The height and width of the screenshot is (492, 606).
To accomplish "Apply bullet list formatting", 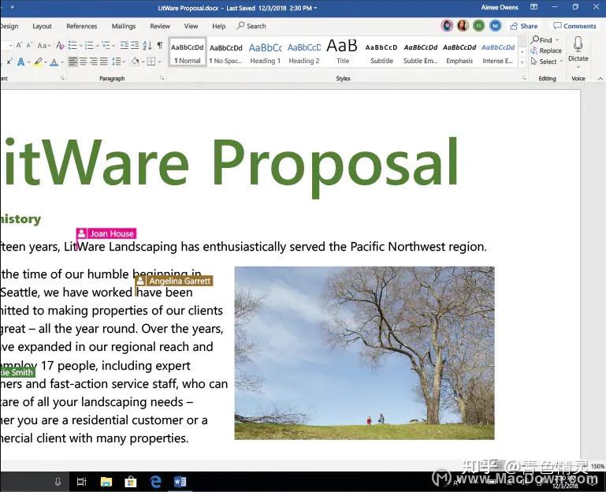I will point(72,46).
